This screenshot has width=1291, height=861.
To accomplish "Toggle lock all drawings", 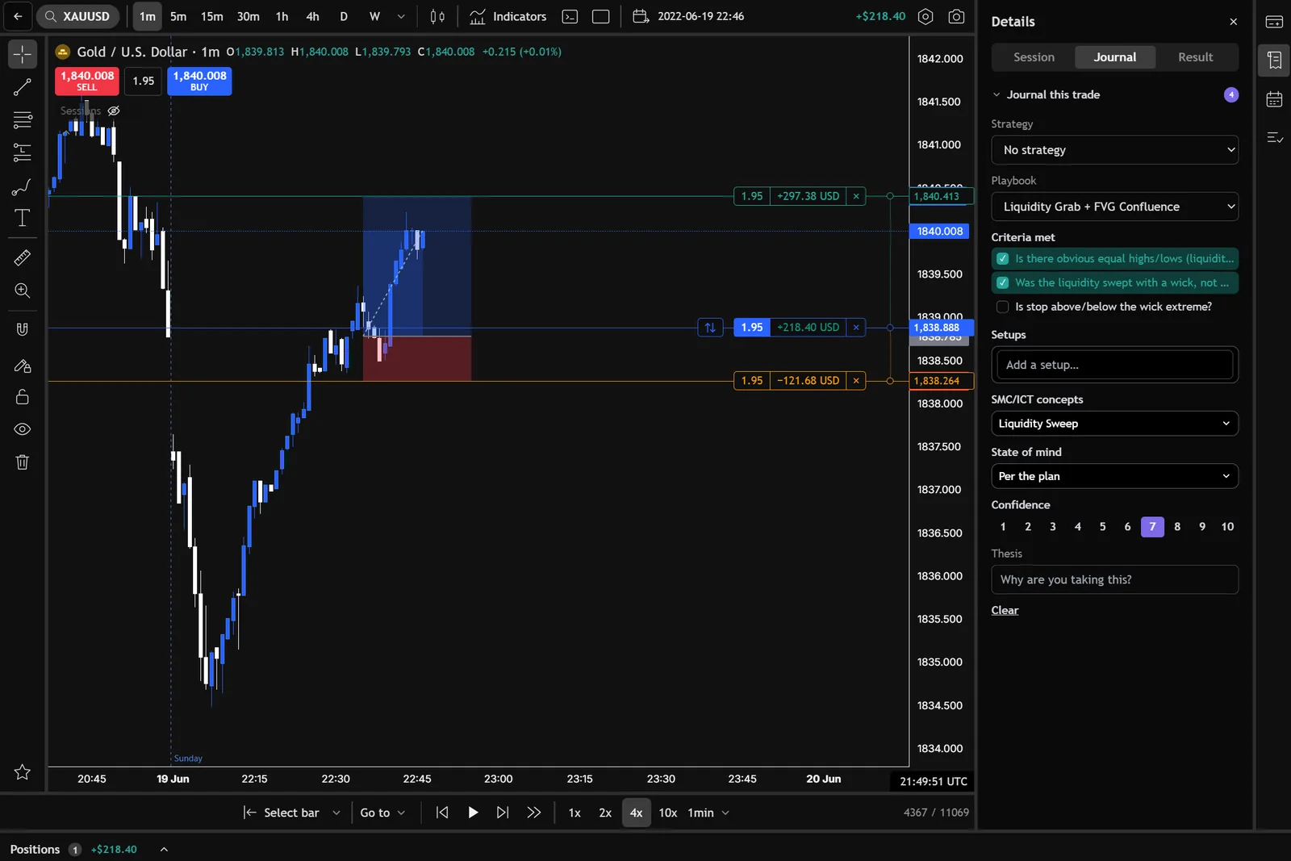I will (x=23, y=397).
